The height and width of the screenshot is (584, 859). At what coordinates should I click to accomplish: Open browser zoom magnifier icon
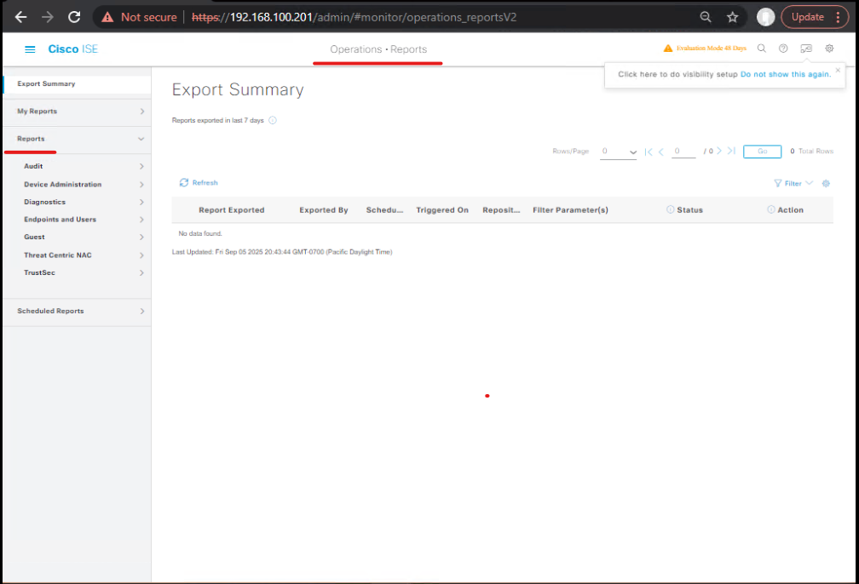tap(706, 17)
